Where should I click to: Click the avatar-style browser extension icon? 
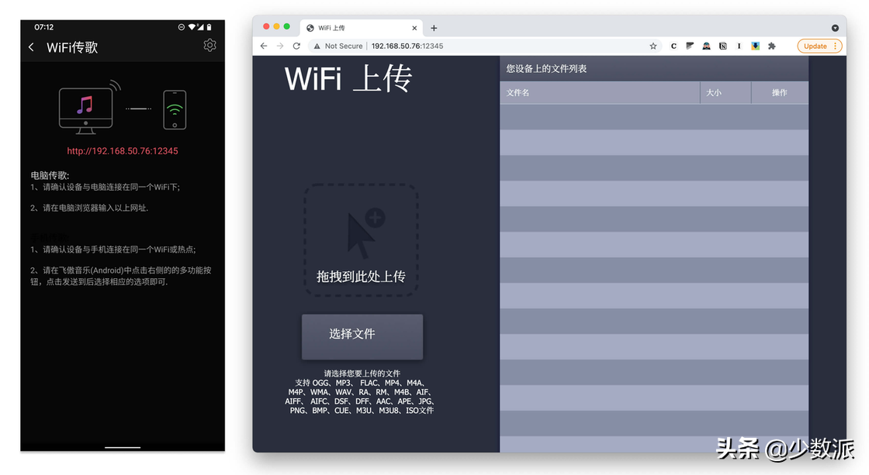(706, 46)
